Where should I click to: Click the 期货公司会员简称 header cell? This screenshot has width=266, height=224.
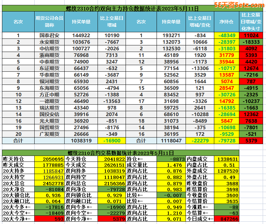(x=49, y=22)
